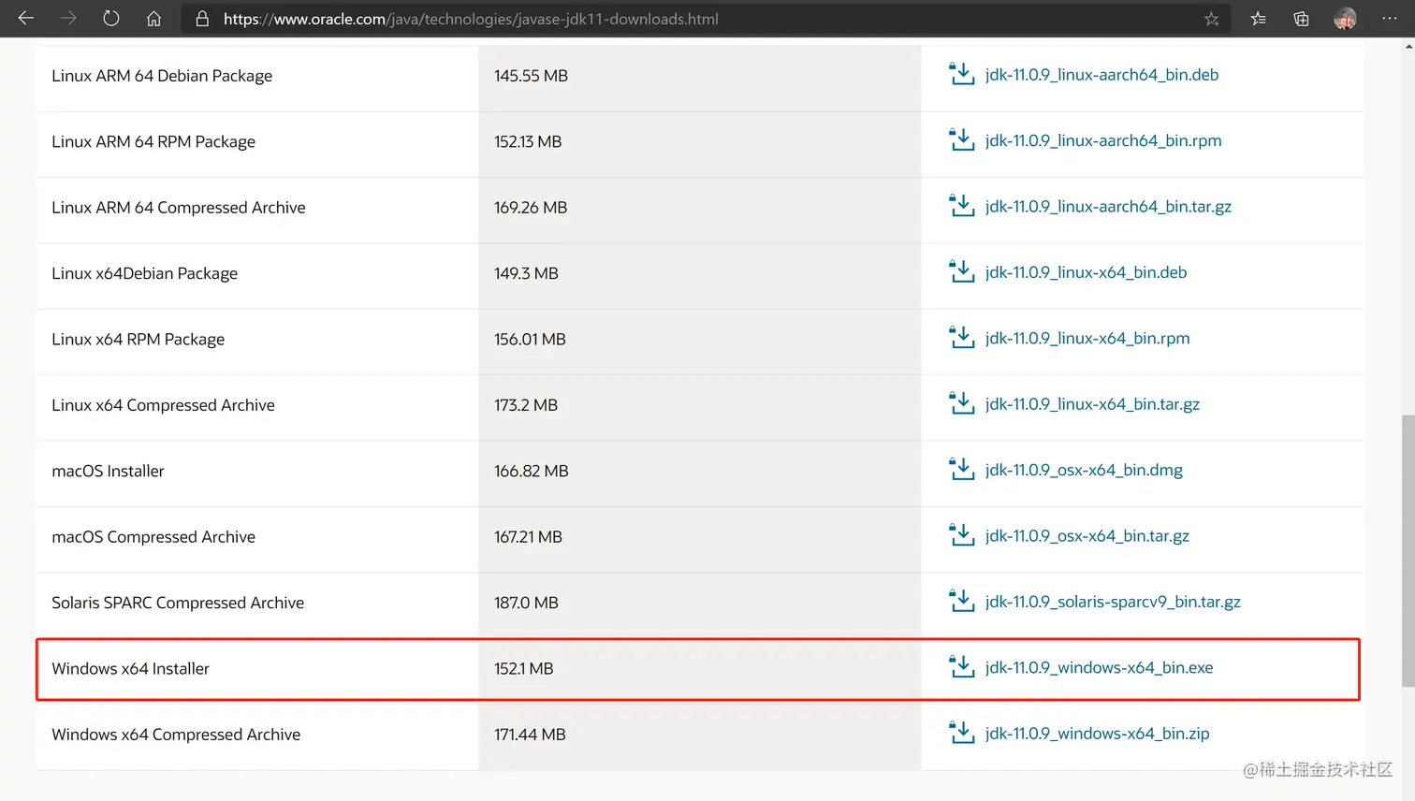Click download icon for linux-aarch64 rpm
Screen dimensions: 1415x801
(962, 139)
